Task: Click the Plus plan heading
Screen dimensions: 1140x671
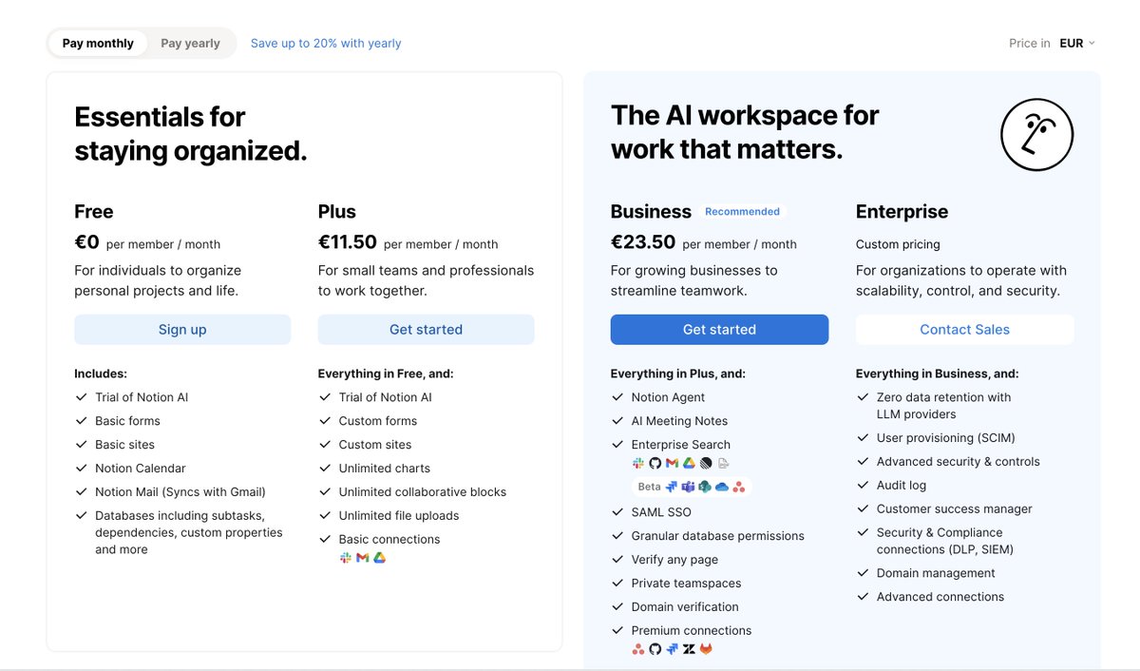Action: click(337, 211)
